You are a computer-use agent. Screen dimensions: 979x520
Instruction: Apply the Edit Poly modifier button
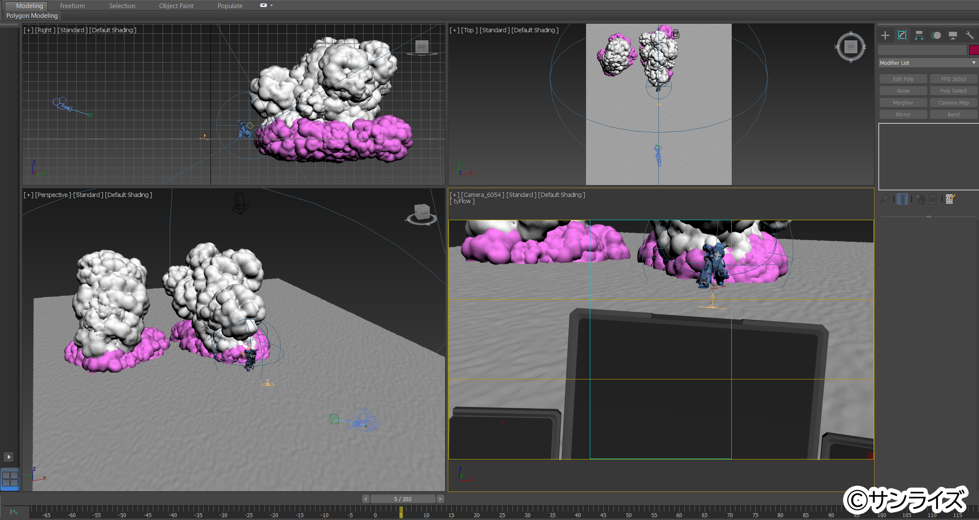[x=903, y=79]
